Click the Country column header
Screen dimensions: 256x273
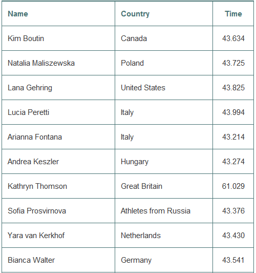[135, 14]
